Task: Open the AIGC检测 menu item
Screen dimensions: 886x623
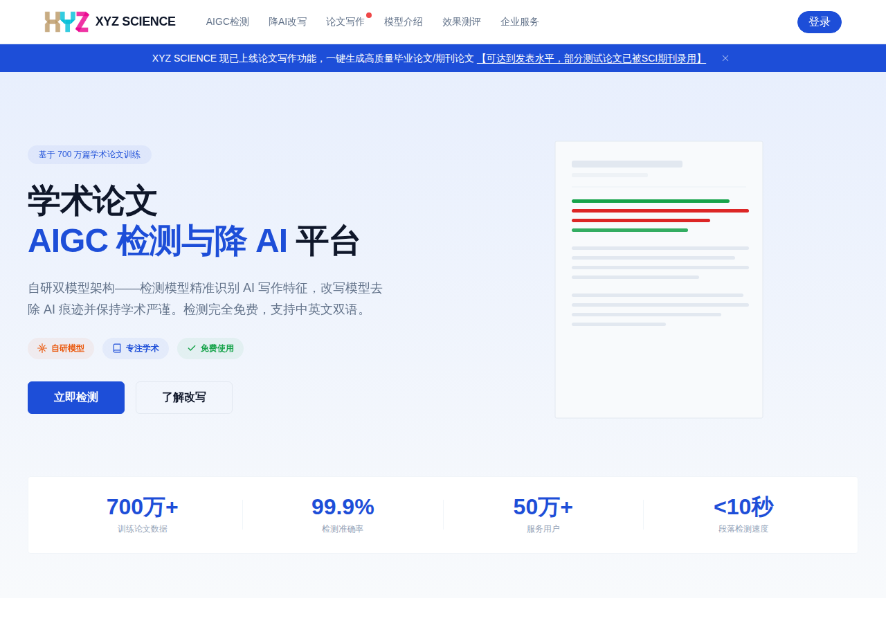Action: click(228, 21)
